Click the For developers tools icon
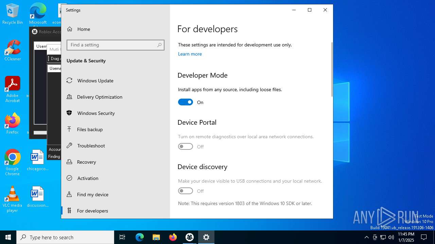This screenshot has height=244, width=435. pyautogui.click(x=69, y=210)
